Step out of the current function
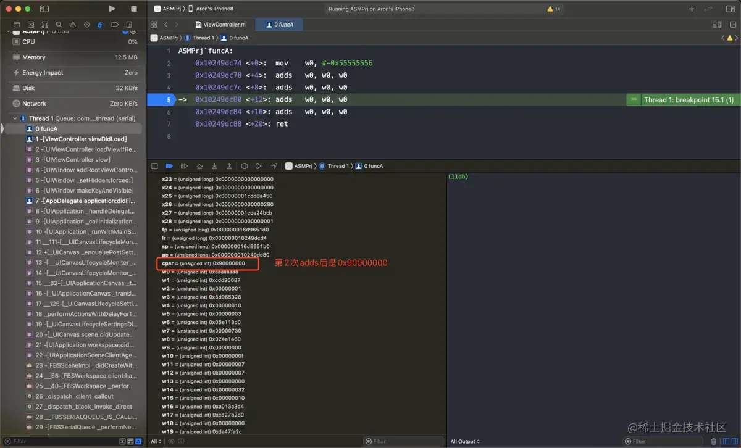This screenshot has width=741, height=448. point(229,166)
